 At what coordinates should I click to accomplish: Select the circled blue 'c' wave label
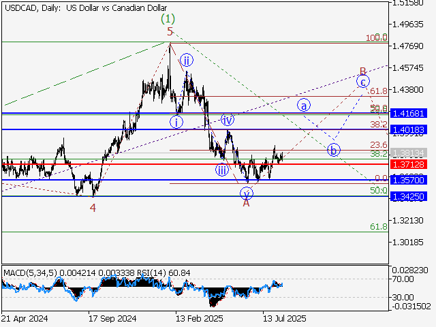pyautogui.click(x=362, y=82)
